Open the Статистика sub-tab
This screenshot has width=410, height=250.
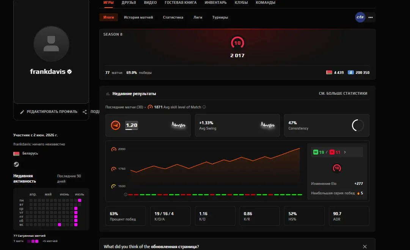click(x=173, y=17)
